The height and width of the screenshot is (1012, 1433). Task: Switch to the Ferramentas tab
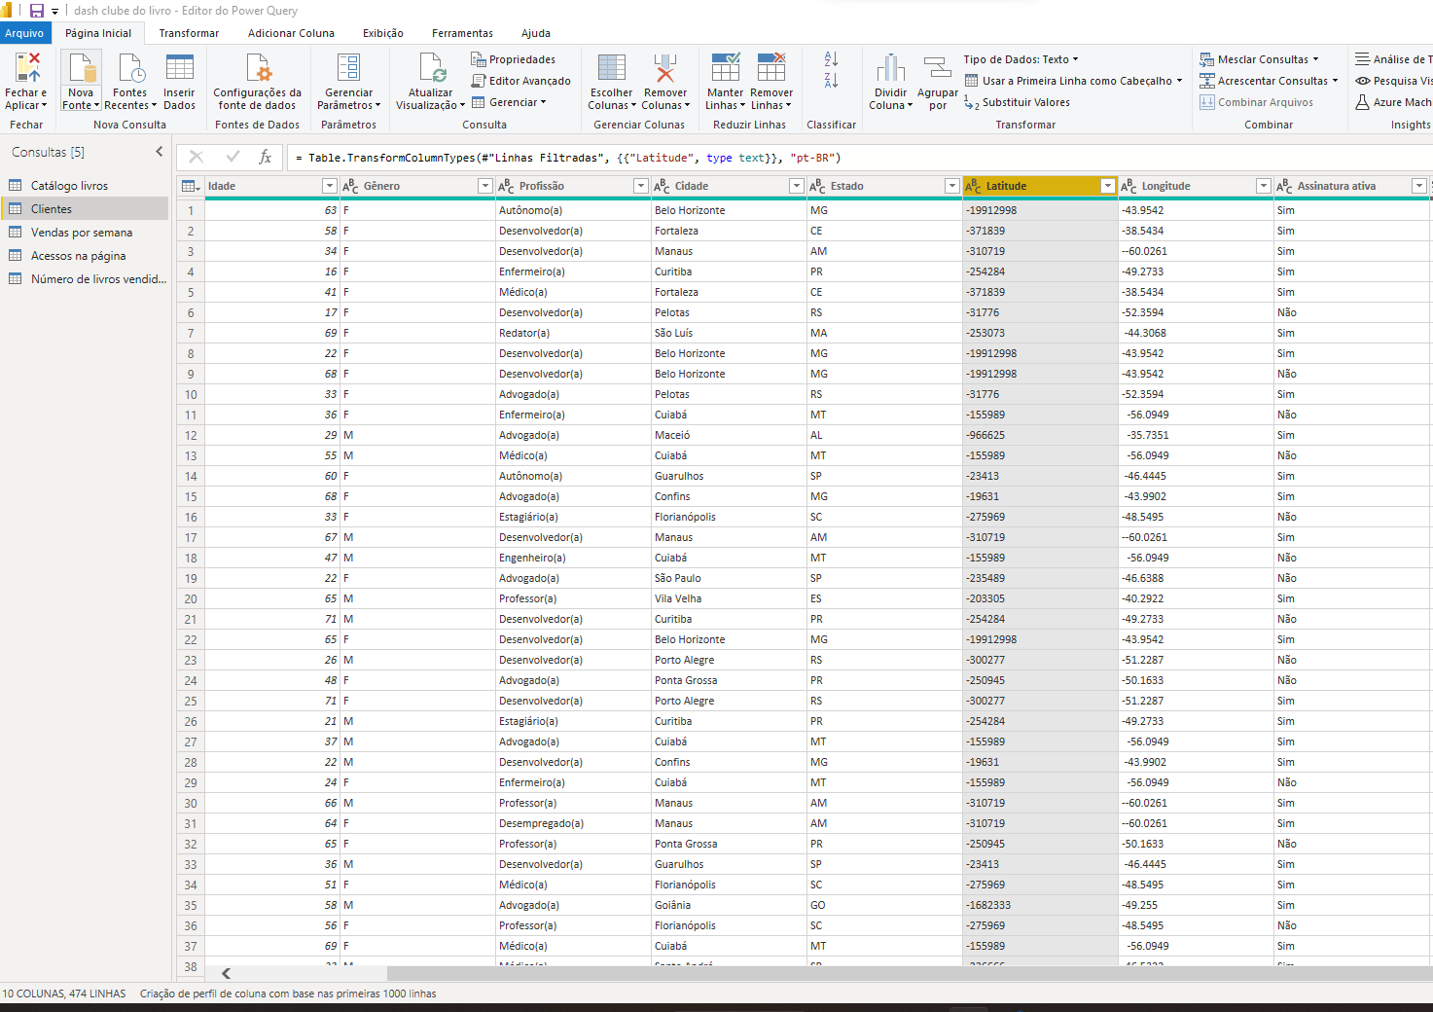pyautogui.click(x=462, y=33)
